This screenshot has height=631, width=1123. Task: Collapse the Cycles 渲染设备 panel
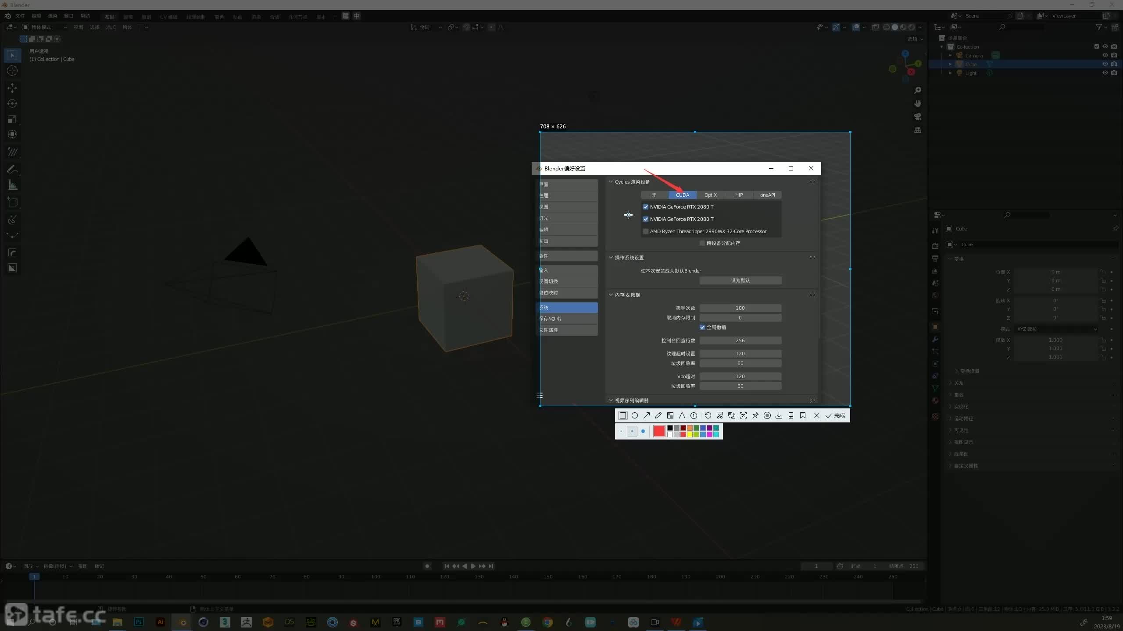click(611, 182)
